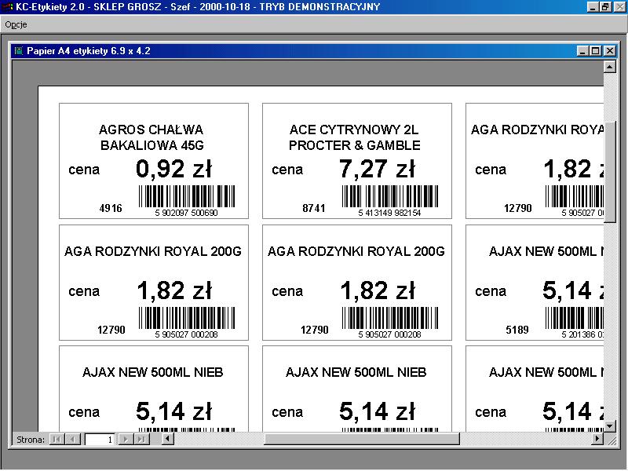Click the vertical scrollbar thumb

pyautogui.click(x=609, y=172)
